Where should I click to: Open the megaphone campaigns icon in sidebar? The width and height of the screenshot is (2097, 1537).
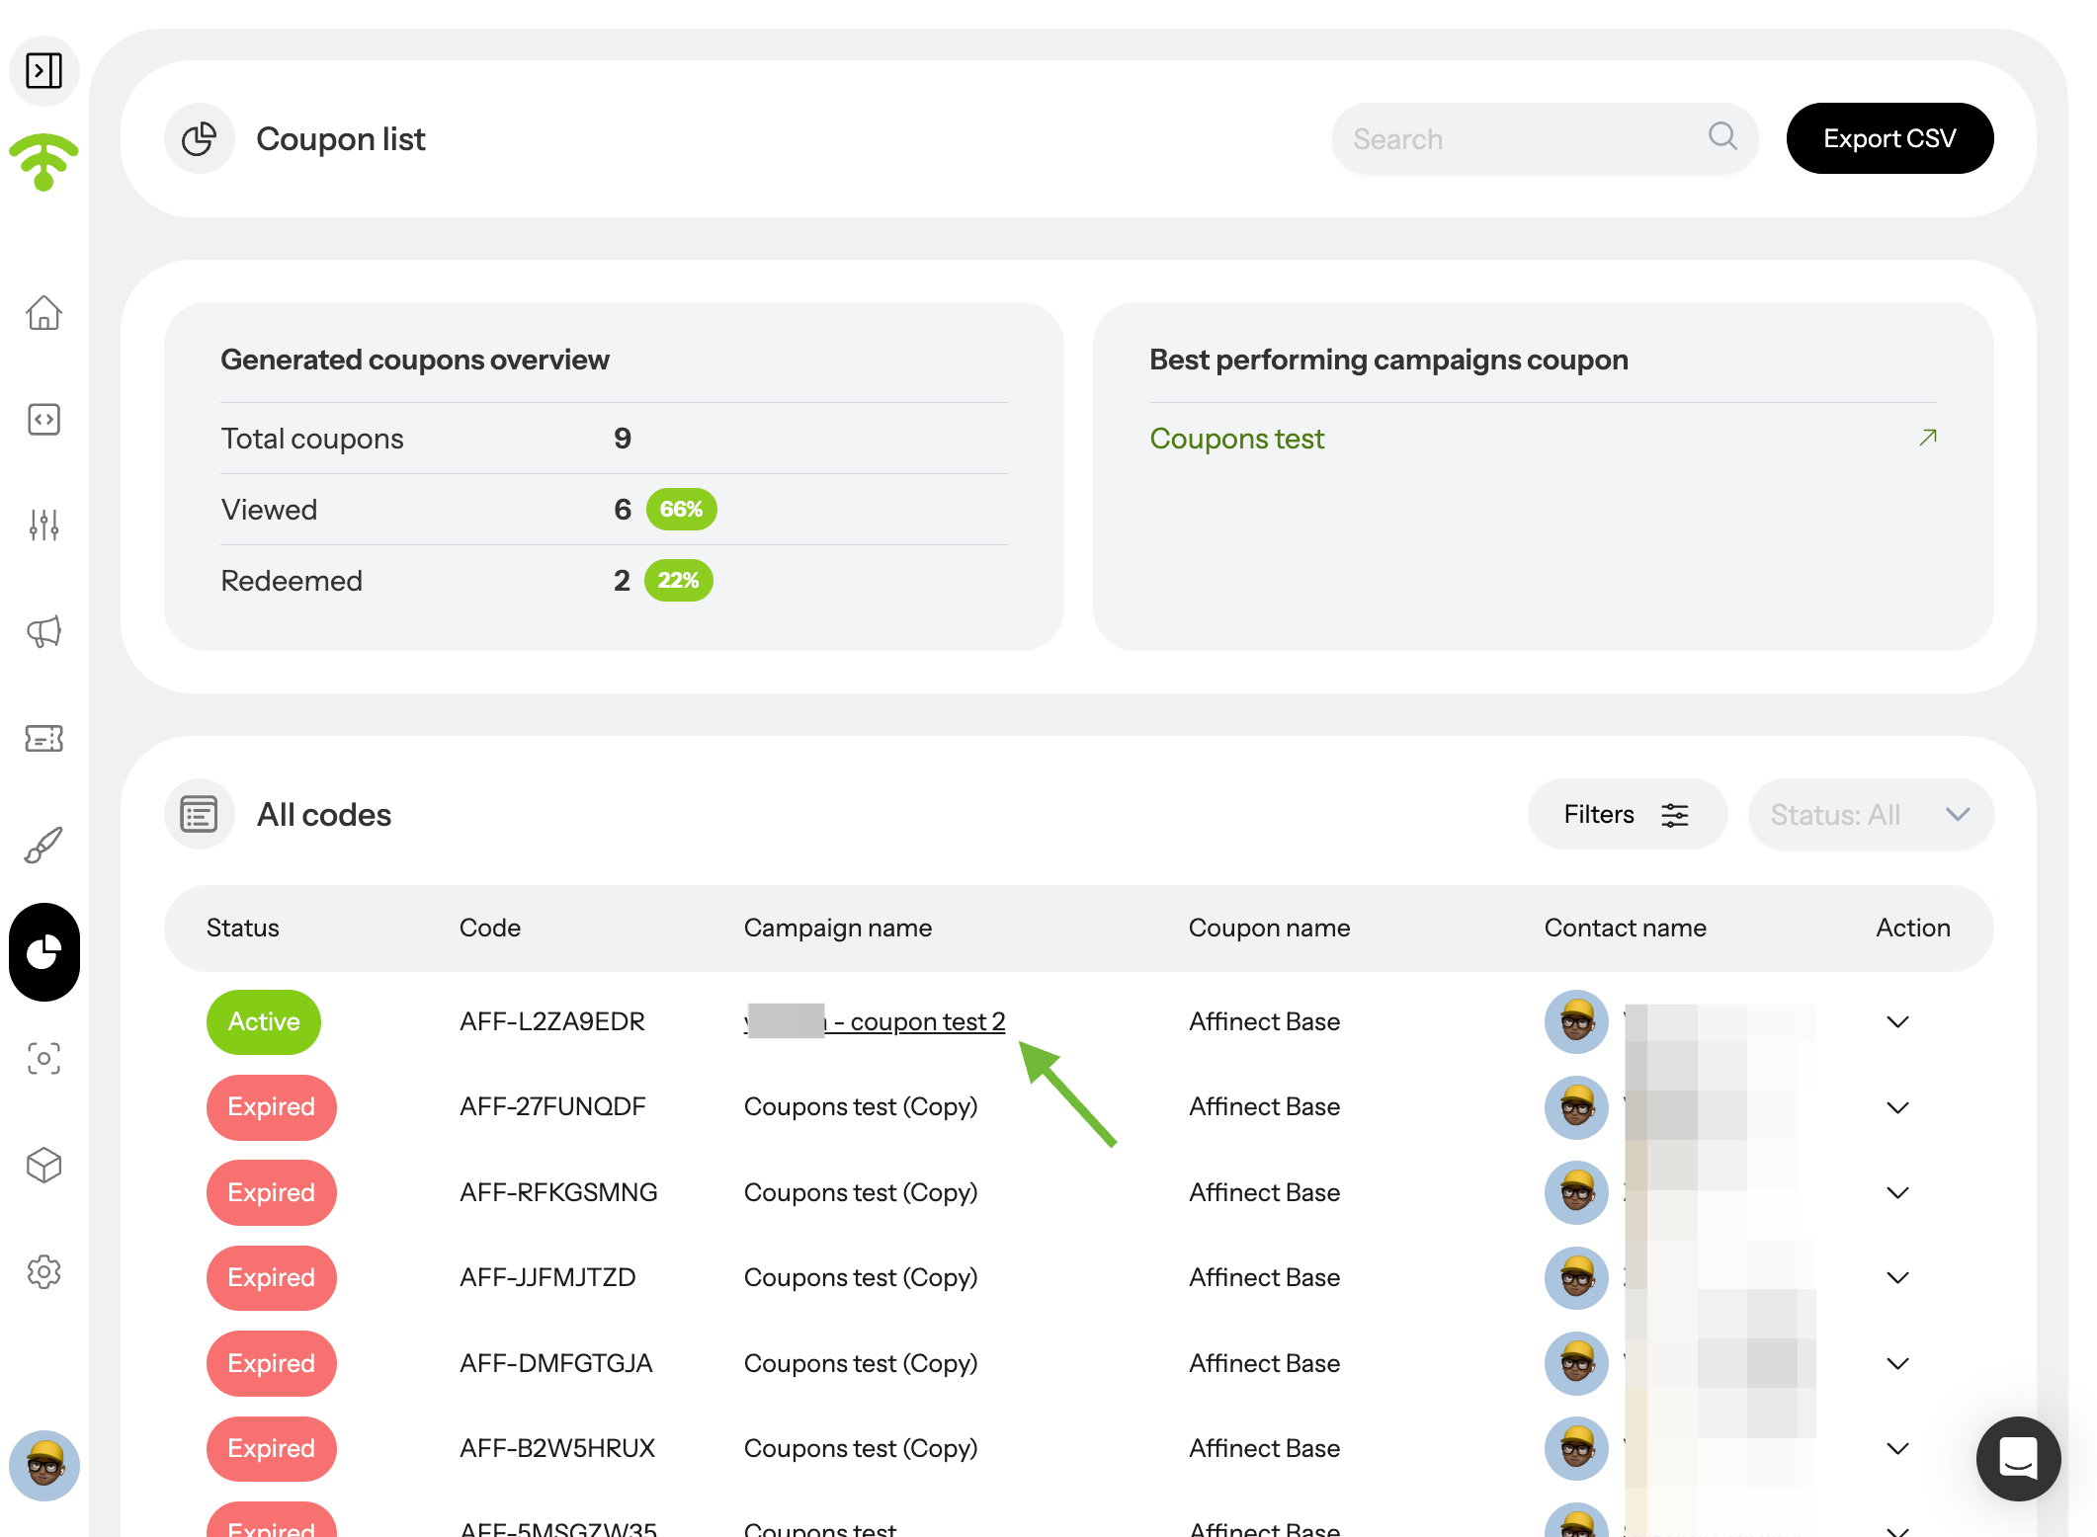(44, 631)
